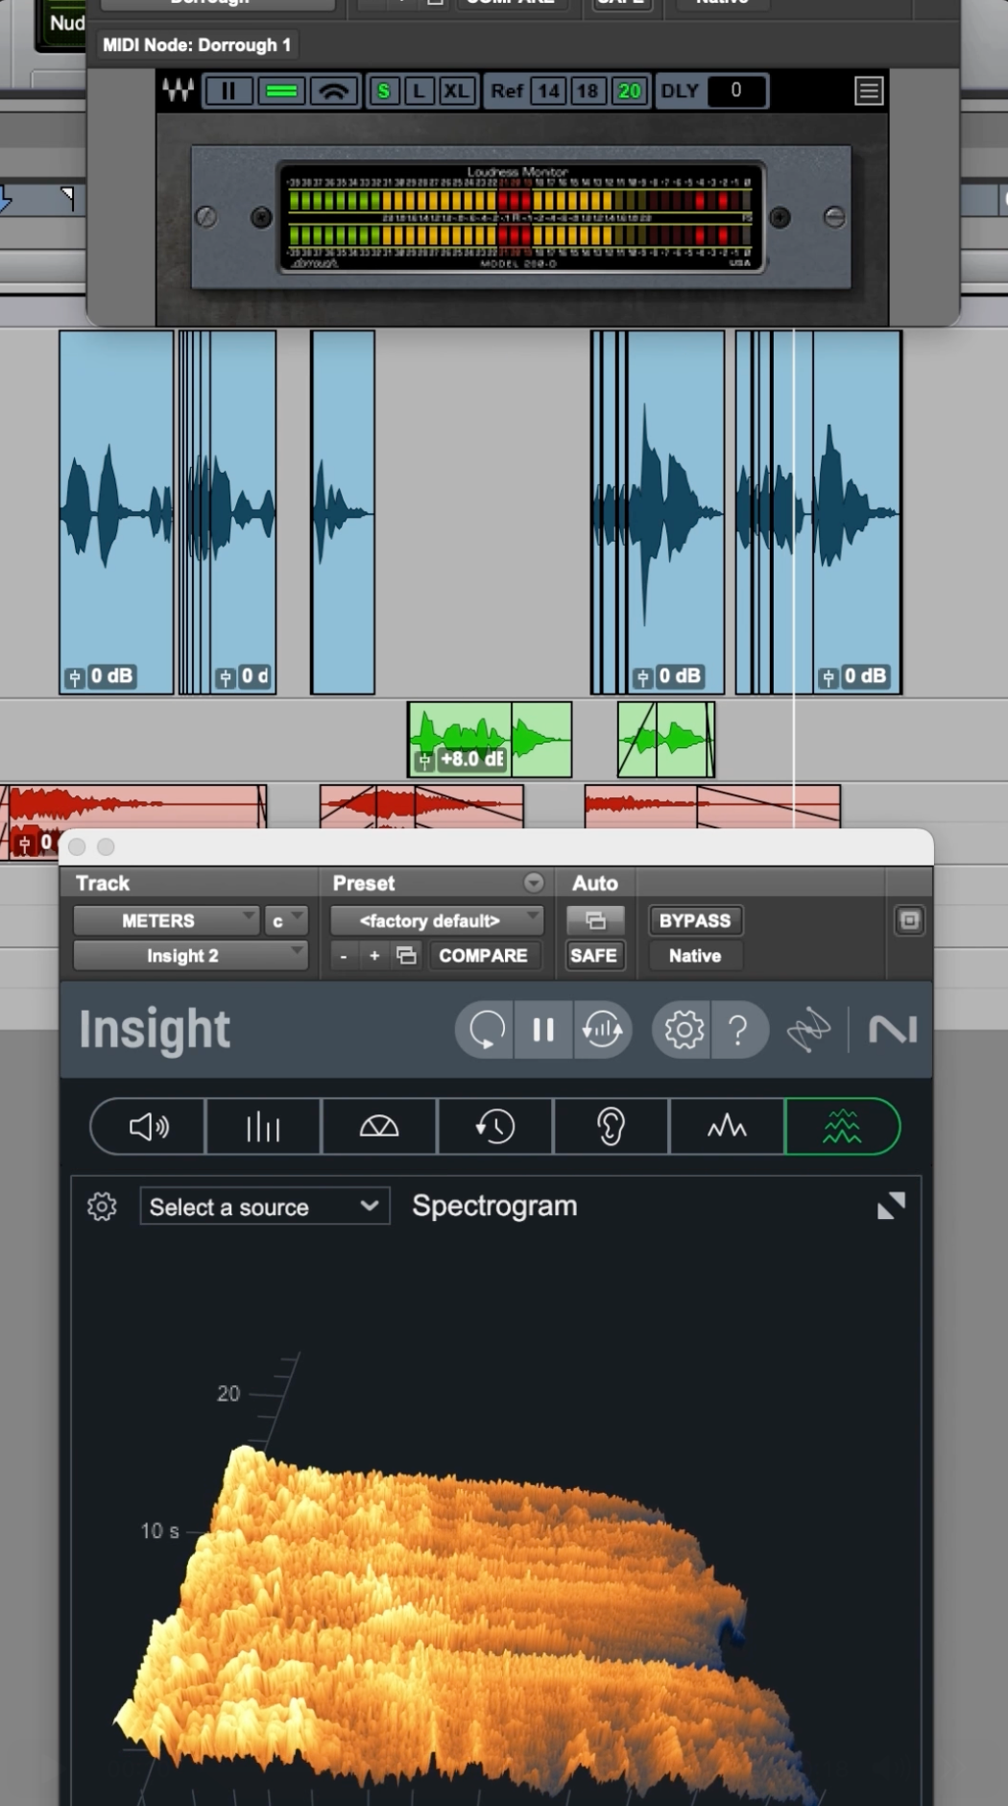Open the insert position 'c' dropdown
This screenshot has width=1008, height=1806.
tap(286, 920)
